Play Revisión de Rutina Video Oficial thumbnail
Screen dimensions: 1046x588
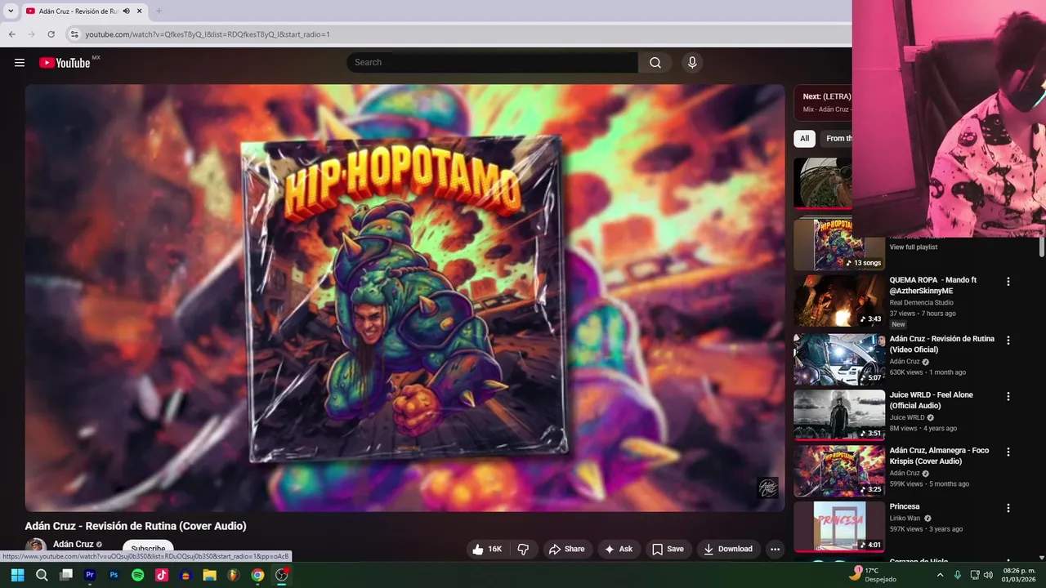(839, 359)
